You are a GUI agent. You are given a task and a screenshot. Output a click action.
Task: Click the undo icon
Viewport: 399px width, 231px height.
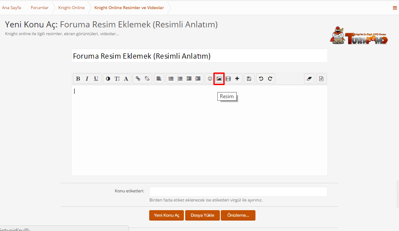click(261, 79)
